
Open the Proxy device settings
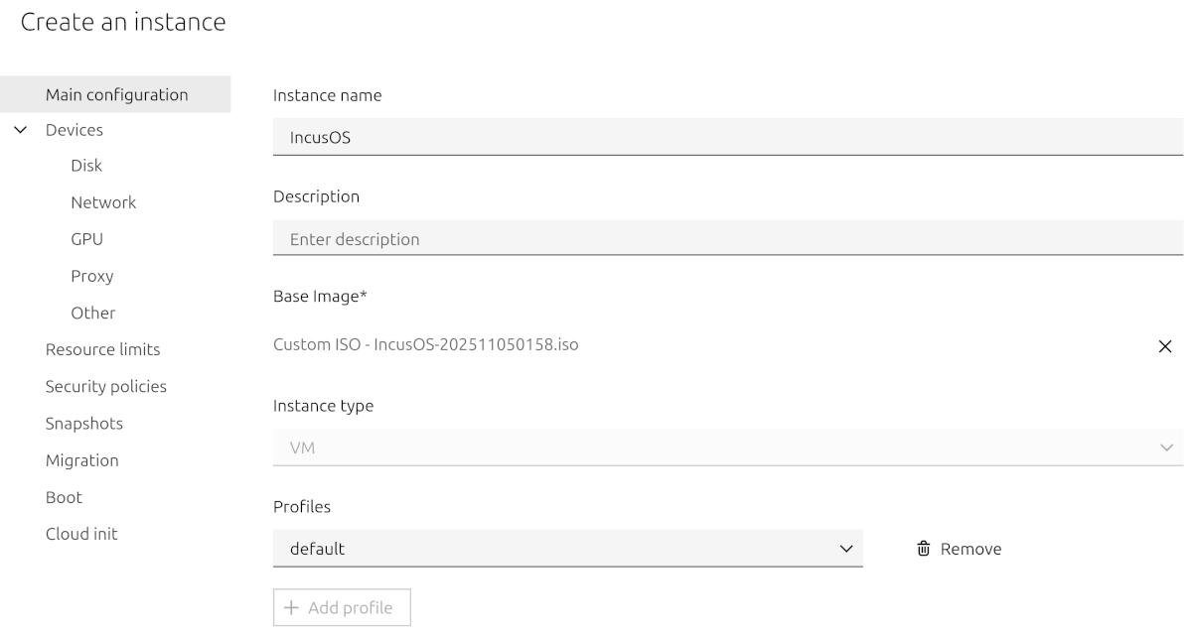coord(91,276)
